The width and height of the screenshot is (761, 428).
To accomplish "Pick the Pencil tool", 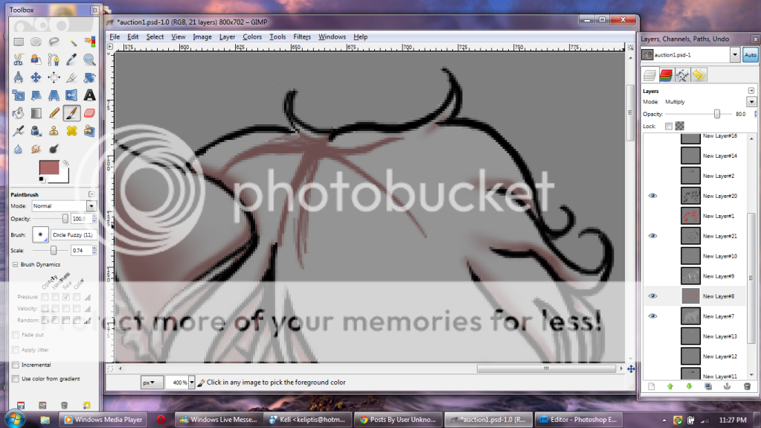I will point(54,112).
